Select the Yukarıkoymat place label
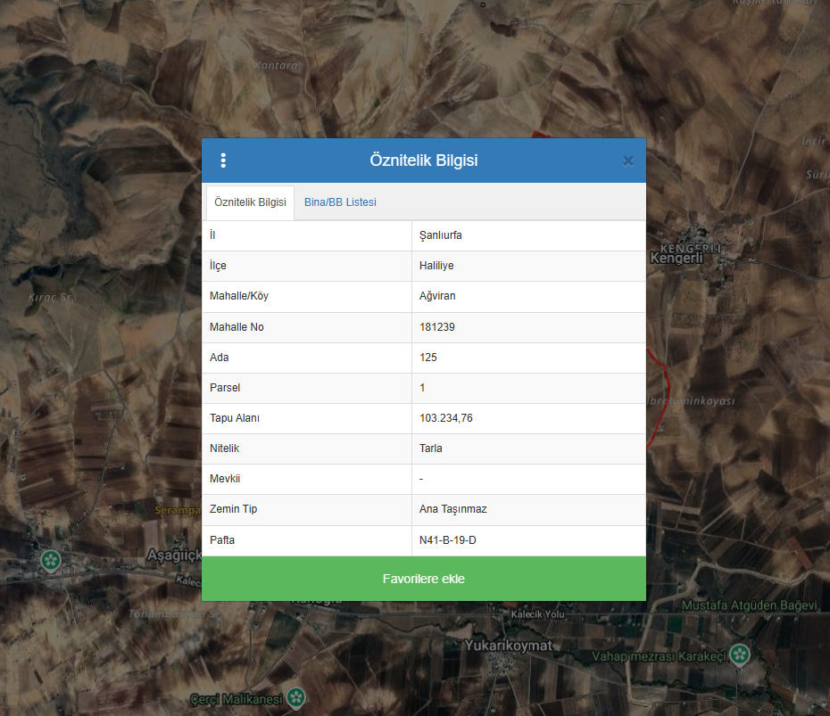 click(509, 646)
